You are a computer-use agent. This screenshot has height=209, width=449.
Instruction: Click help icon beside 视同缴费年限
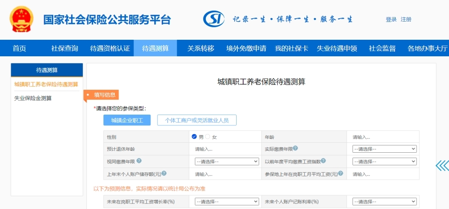point(139,161)
